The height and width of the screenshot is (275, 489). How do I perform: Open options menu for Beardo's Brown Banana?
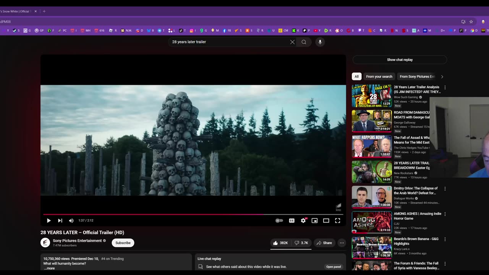(445, 239)
